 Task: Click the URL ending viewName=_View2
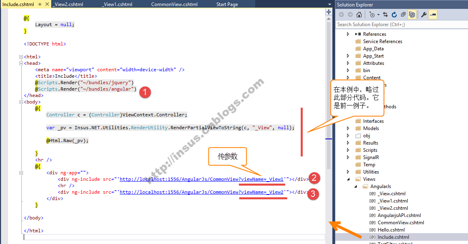202,192
